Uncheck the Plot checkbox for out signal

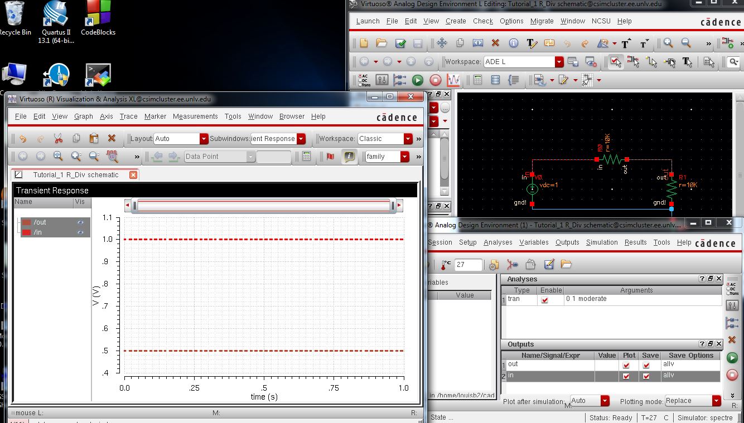tap(626, 365)
